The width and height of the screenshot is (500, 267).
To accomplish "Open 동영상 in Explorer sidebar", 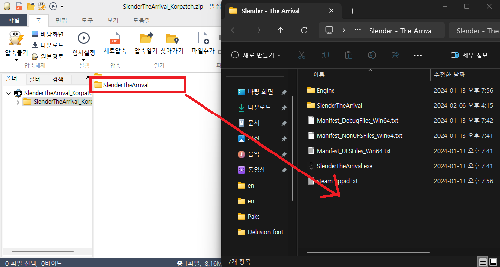I will point(257,170).
